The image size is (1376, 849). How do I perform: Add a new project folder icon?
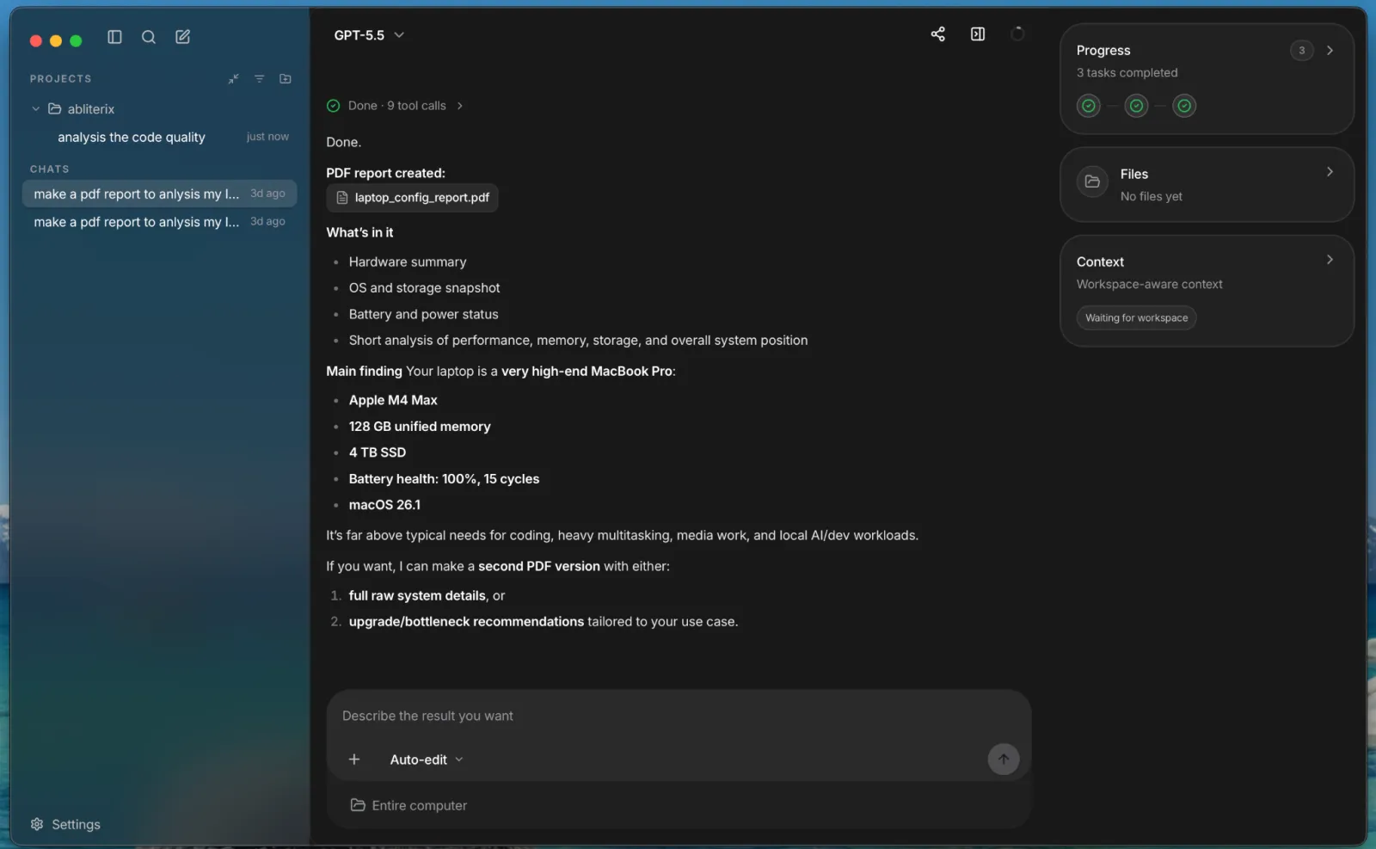[x=286, y=79]
